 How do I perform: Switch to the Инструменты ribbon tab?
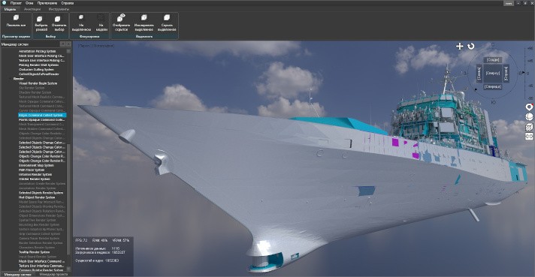click(59, 9)
